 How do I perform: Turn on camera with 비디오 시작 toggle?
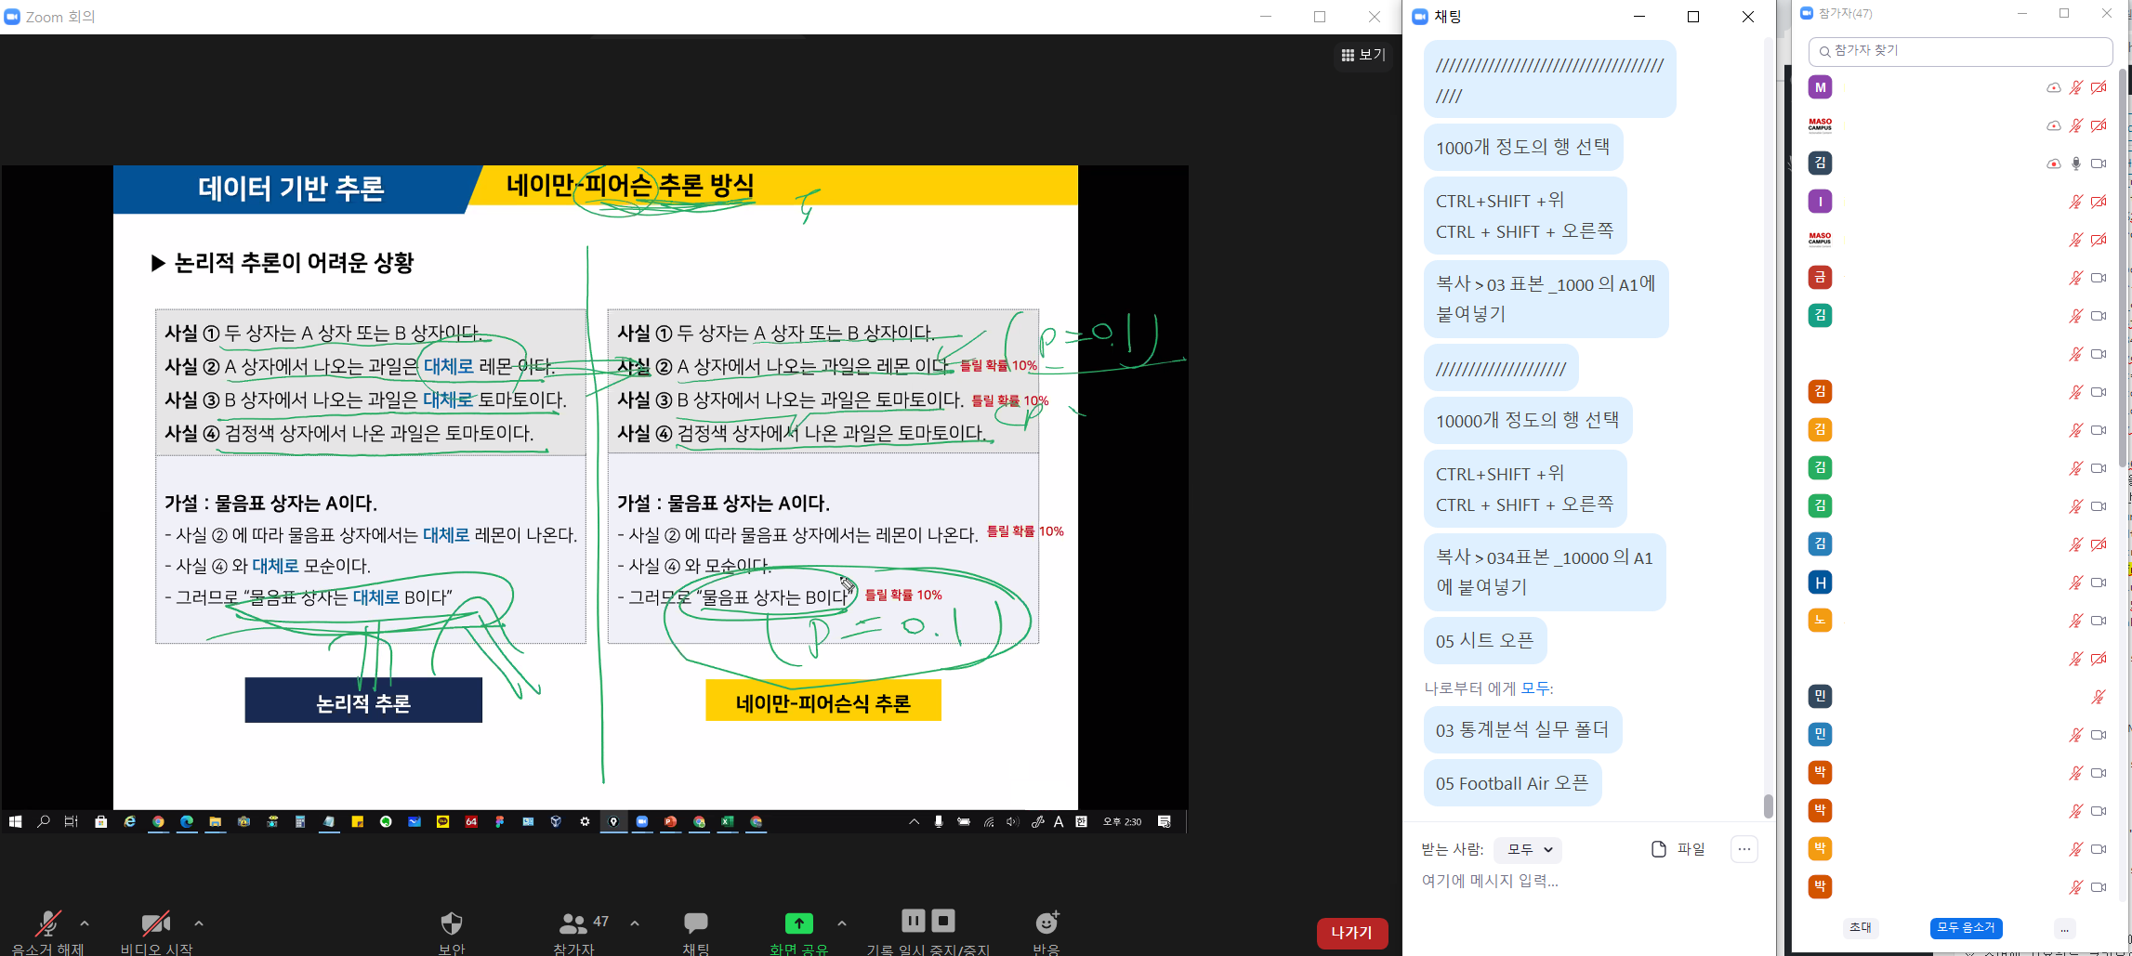[x=155, y=923]
